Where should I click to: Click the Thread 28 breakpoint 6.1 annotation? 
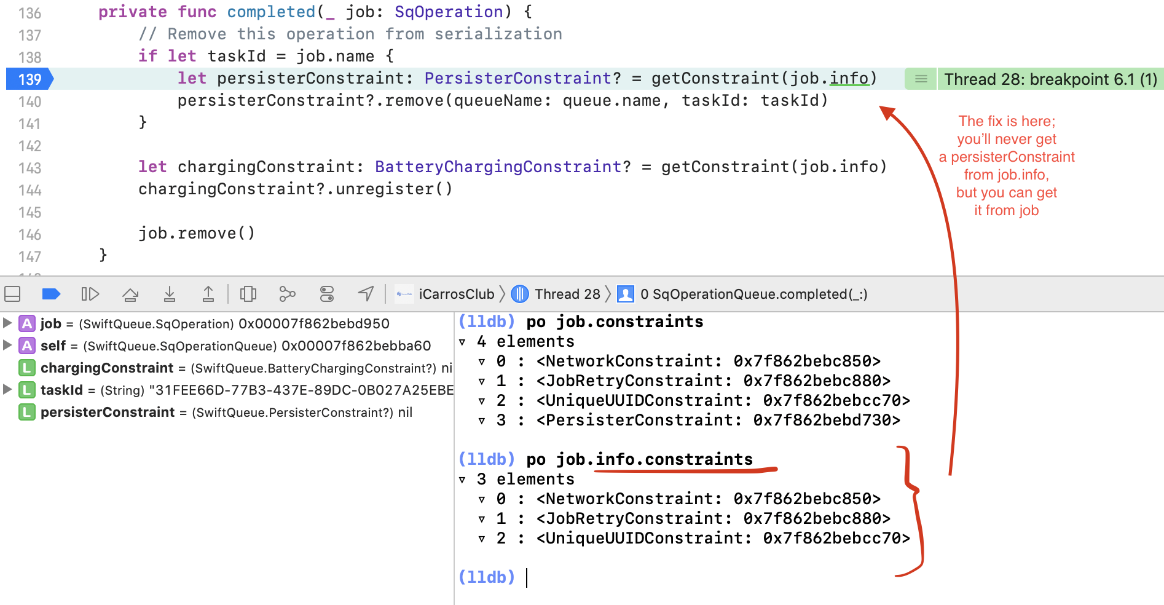[x=1048, y=79]
